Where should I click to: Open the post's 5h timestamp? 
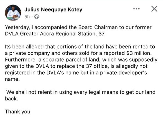27,17
